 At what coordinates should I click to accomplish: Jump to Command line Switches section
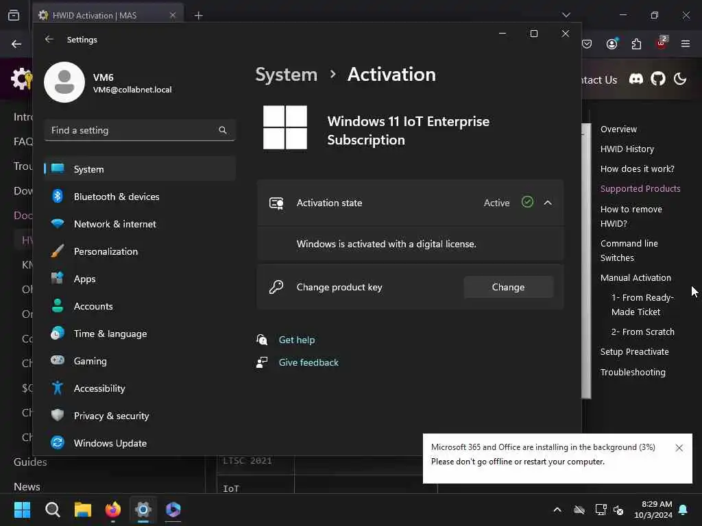pyautogui.click(x=629, y=251)
